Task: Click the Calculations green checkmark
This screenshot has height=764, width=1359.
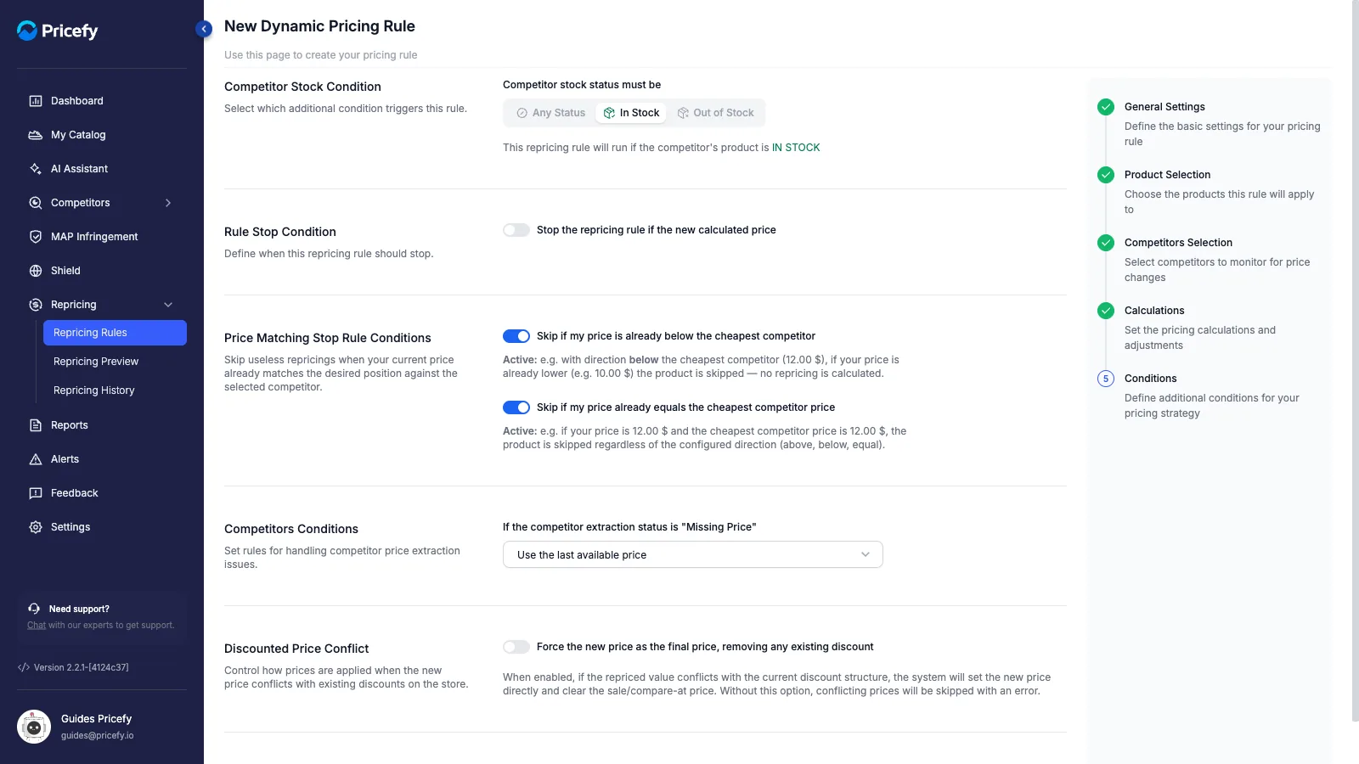Action: (1106, 311)
